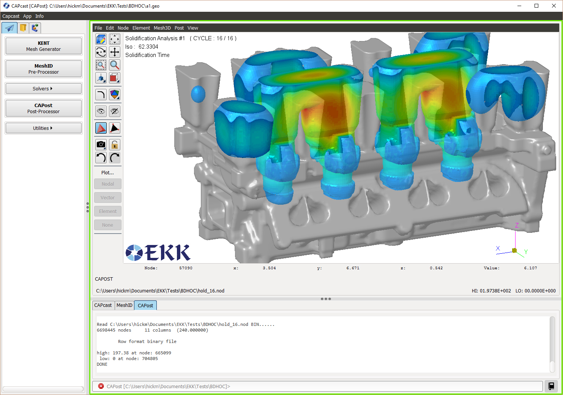Click the show (open eye) icon
Viewport: 563px width, 395px height.
[x=101, y=111]
